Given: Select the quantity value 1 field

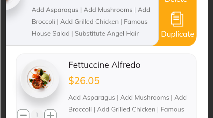Looking at the screenshot, I should click(x=37, y=115).
